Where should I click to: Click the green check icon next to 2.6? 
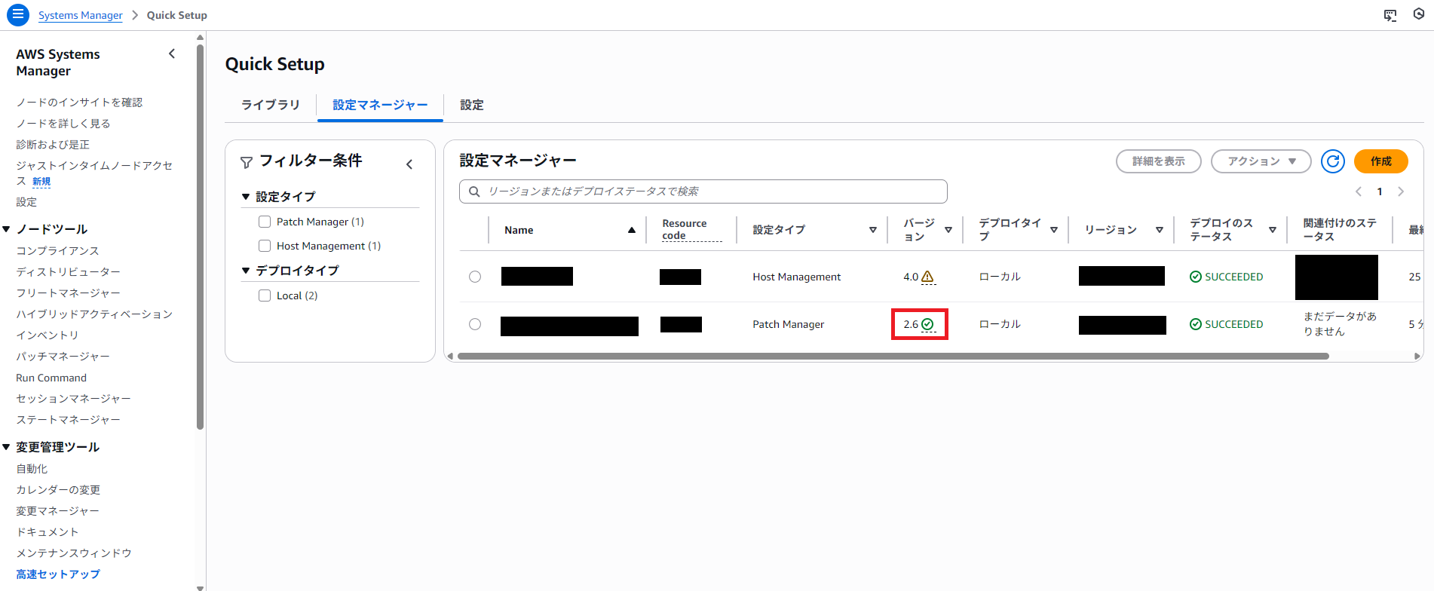(927, 324)
